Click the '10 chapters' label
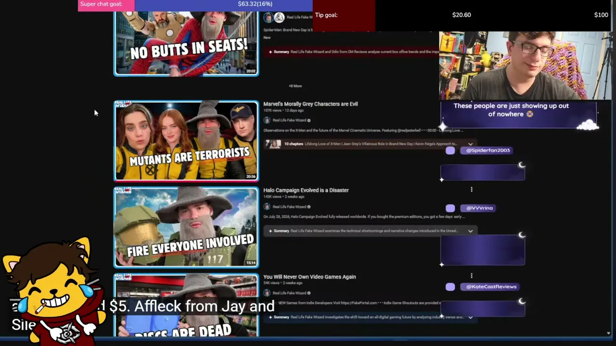 [294, 144]
